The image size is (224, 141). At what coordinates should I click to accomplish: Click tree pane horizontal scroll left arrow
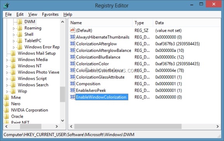point(7,126)
